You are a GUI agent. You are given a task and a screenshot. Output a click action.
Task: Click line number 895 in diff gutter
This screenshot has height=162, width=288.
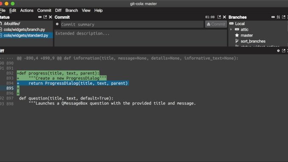(10, 88)
